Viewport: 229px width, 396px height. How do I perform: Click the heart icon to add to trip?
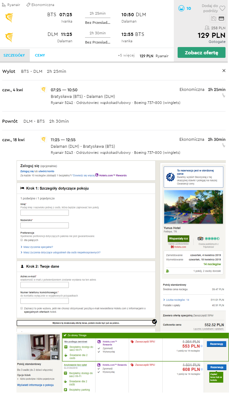point(222,9)
